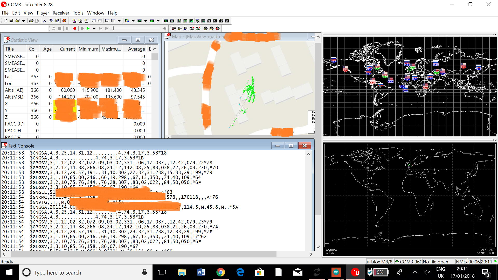Jump to log end with the skip-end icon

click(x=164, y=28)
